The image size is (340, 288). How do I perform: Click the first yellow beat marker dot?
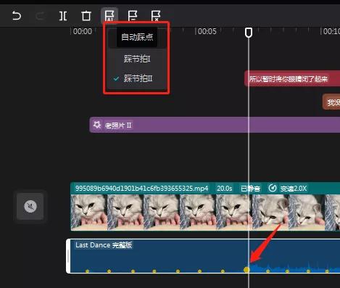pos(87,271)
